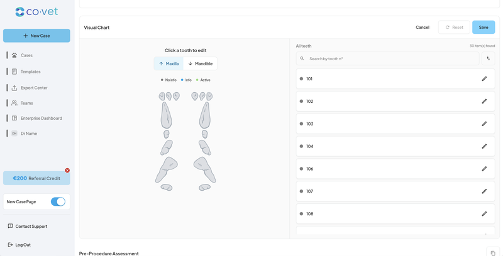Click the €200 Referral Credit banner
503x256 pixels.
[36, 178]
